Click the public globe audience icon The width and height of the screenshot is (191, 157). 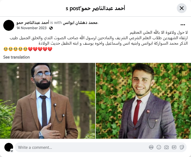tap(51, 28)
